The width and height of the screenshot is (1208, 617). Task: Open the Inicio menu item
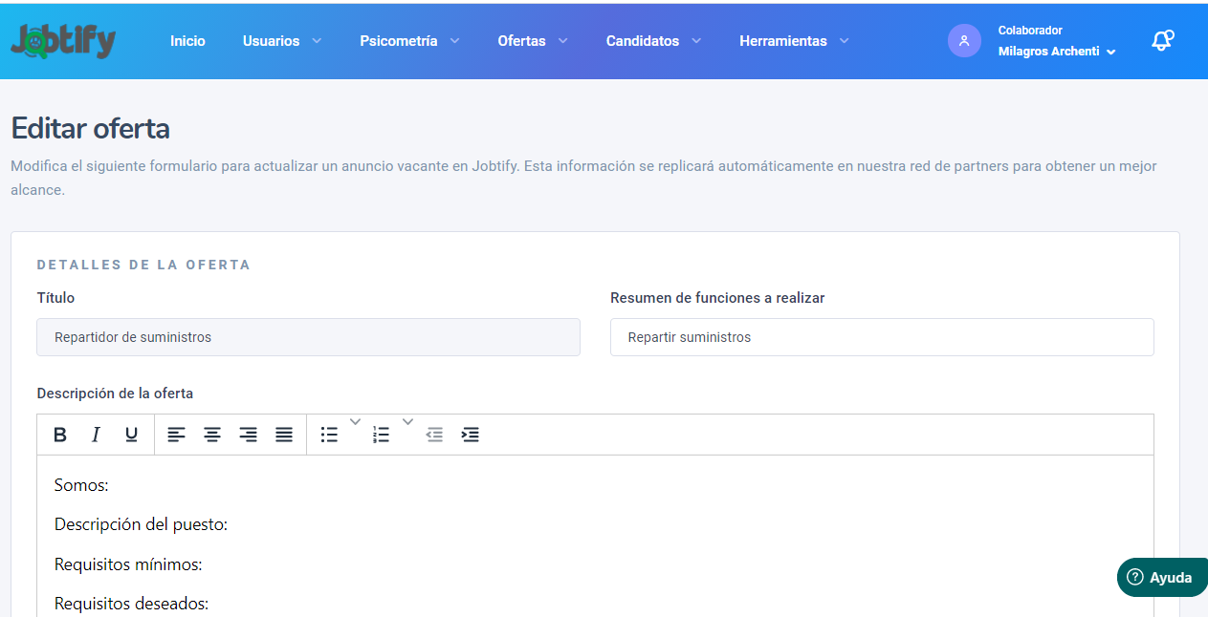[x=187, y=41]
